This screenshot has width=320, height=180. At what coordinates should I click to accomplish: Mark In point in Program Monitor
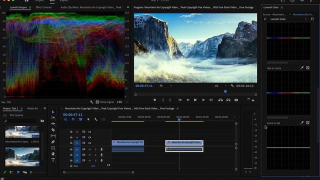tap(163, 100)
